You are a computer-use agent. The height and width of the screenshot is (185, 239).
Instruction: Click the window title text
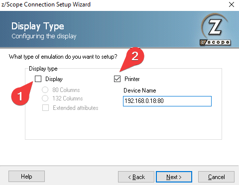click(x=46, y=4)
